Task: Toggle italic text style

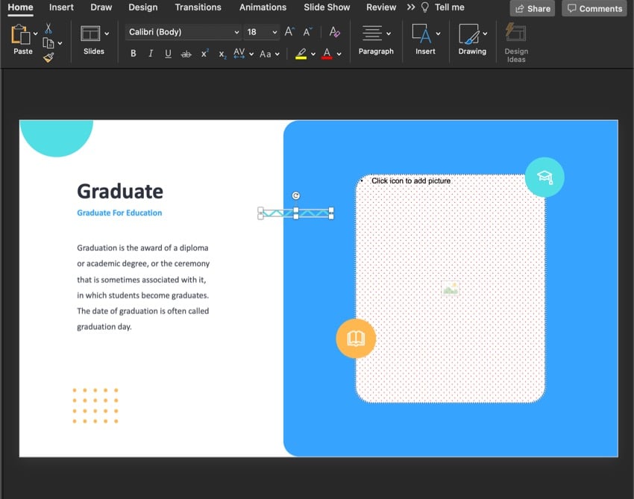Action: click(x=151, y=54)
